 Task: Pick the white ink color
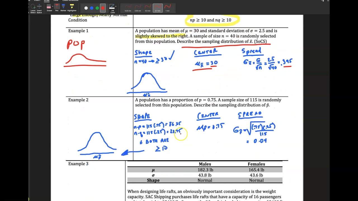86,8
